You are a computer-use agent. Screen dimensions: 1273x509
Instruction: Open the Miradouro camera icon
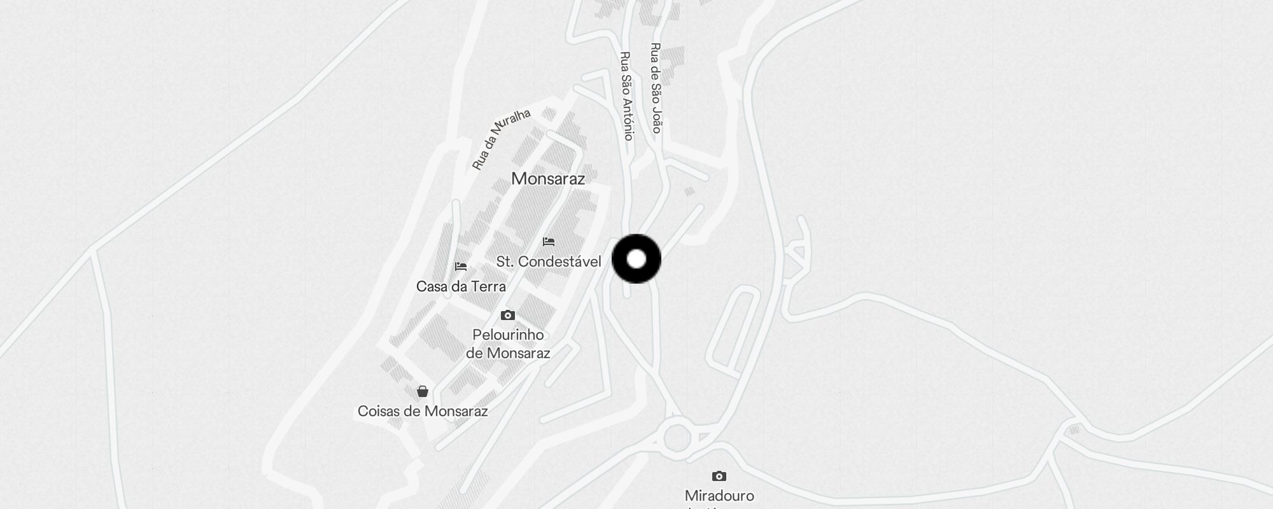719,476
